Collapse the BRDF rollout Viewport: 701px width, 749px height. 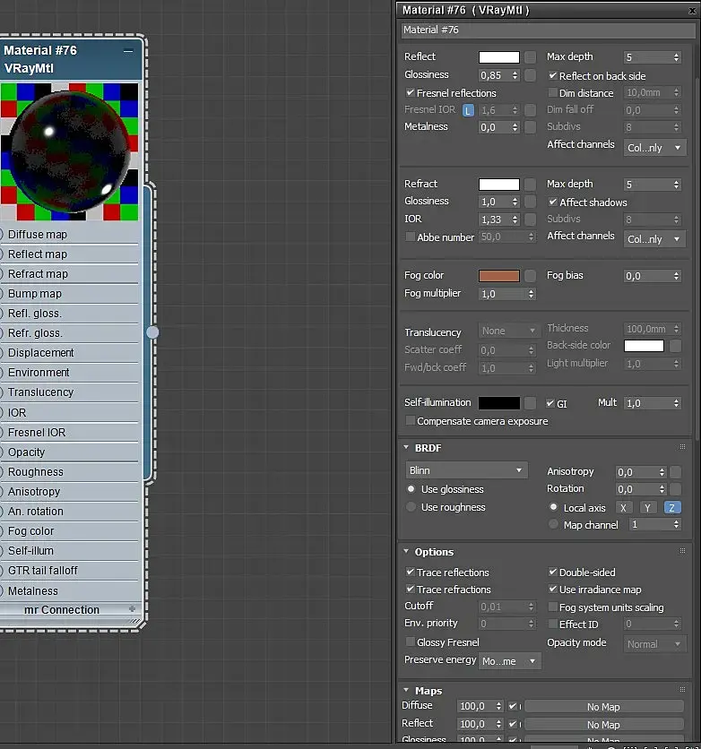click(406, 448)
